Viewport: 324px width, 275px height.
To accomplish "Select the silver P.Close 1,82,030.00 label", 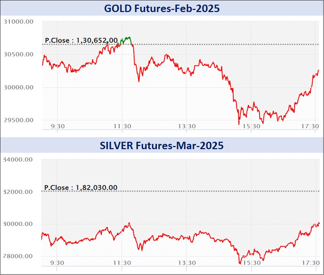I will coord(80,187).
